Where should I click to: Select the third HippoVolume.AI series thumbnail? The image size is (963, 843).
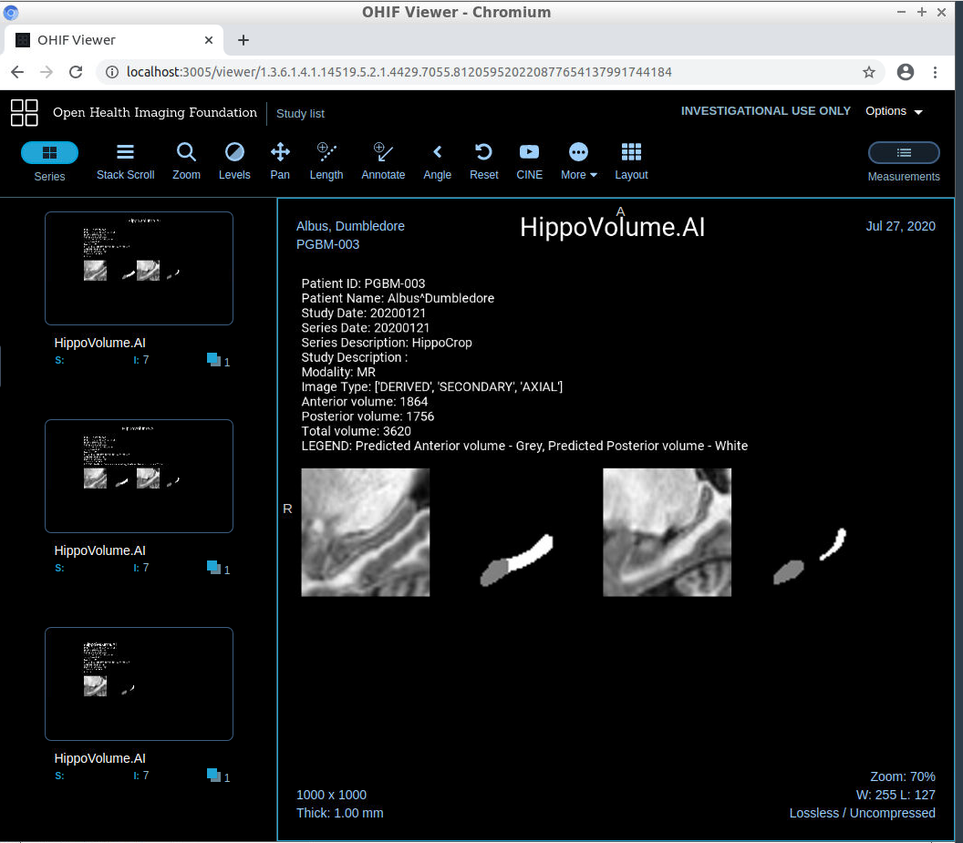(139, 684)
